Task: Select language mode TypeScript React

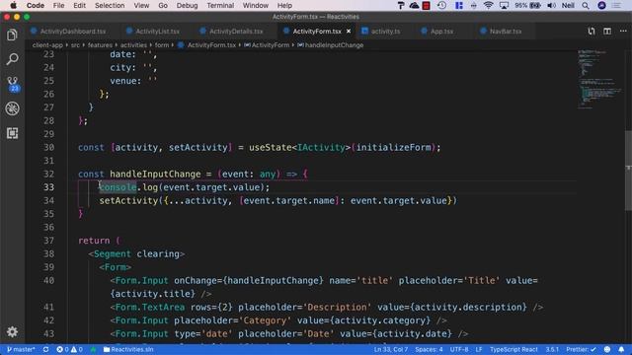Action: point(513,349)
